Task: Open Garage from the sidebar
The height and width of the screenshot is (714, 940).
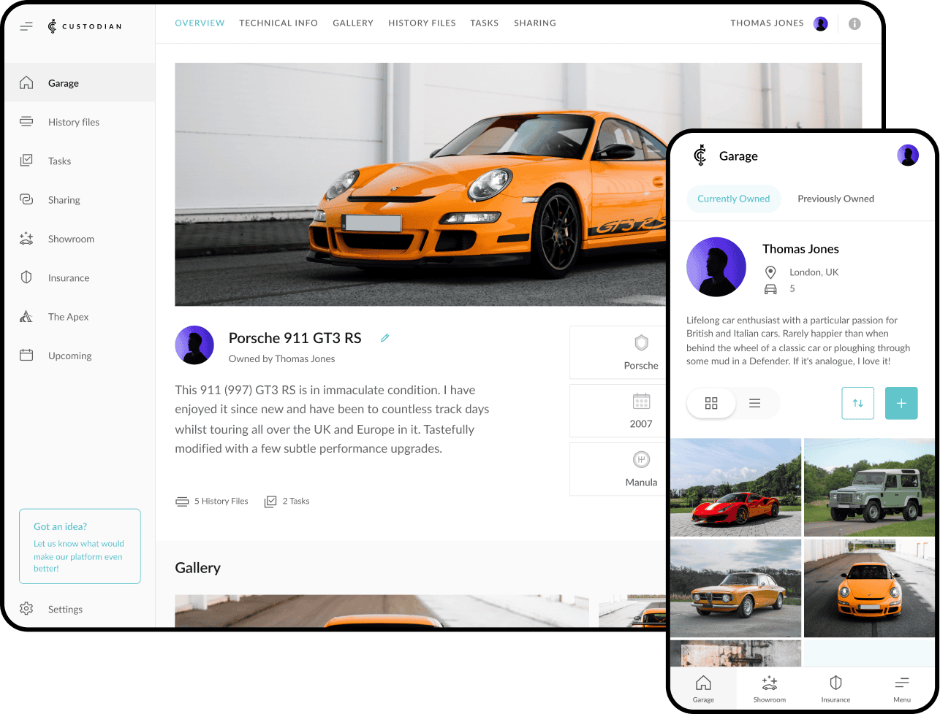Action: tap(80, 82)
